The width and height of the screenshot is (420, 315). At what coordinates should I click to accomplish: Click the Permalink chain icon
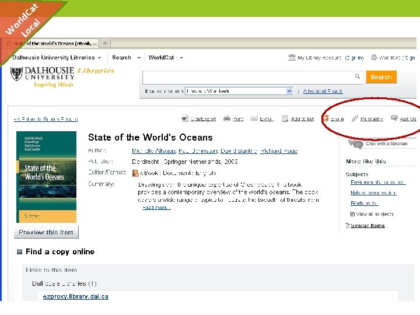(355, 118)
